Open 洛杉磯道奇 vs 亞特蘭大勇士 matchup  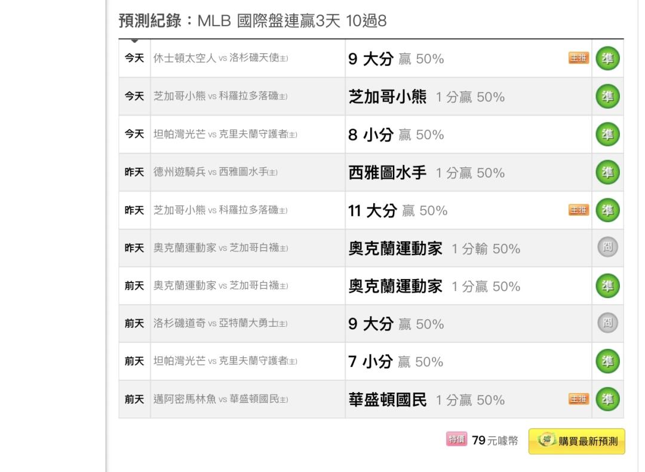[x=220, y=324]
